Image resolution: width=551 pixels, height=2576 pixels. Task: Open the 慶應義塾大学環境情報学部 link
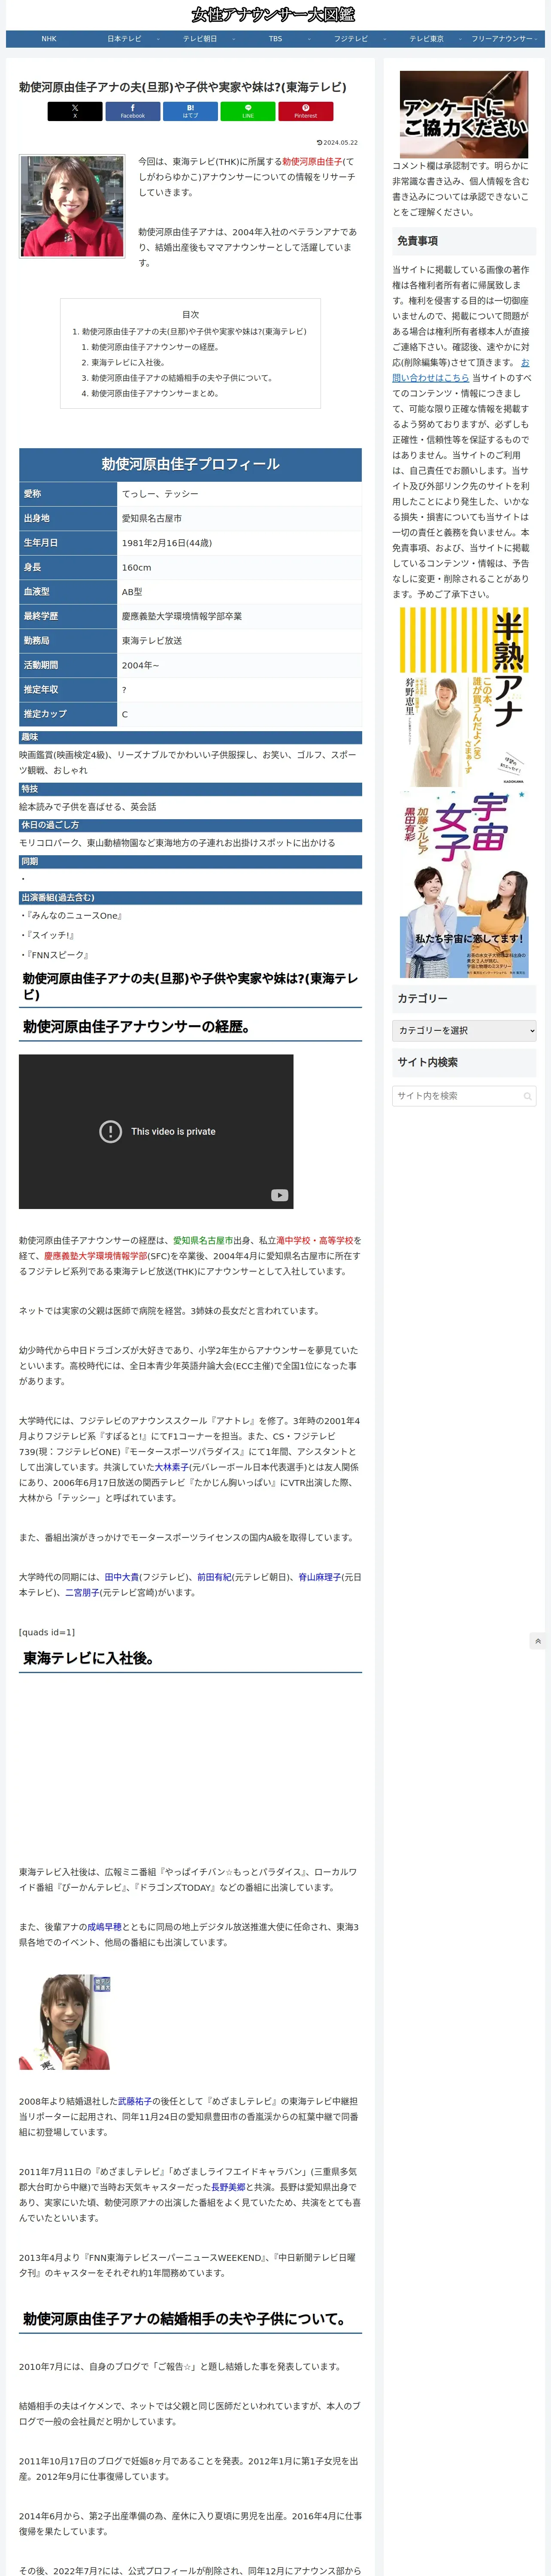[x=96, y=1256]
